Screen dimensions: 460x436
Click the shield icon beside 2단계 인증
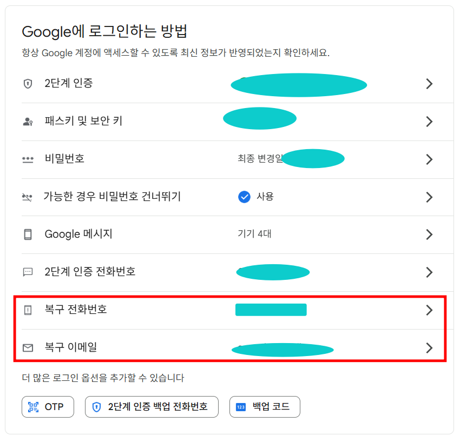[x=28, y=84]
